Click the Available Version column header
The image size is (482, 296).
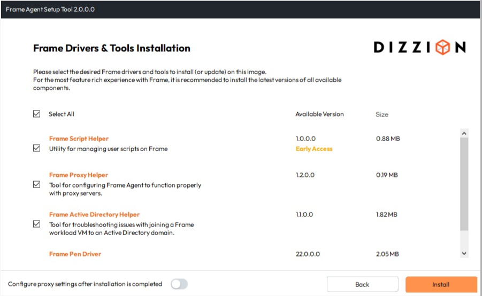(319, 114)
